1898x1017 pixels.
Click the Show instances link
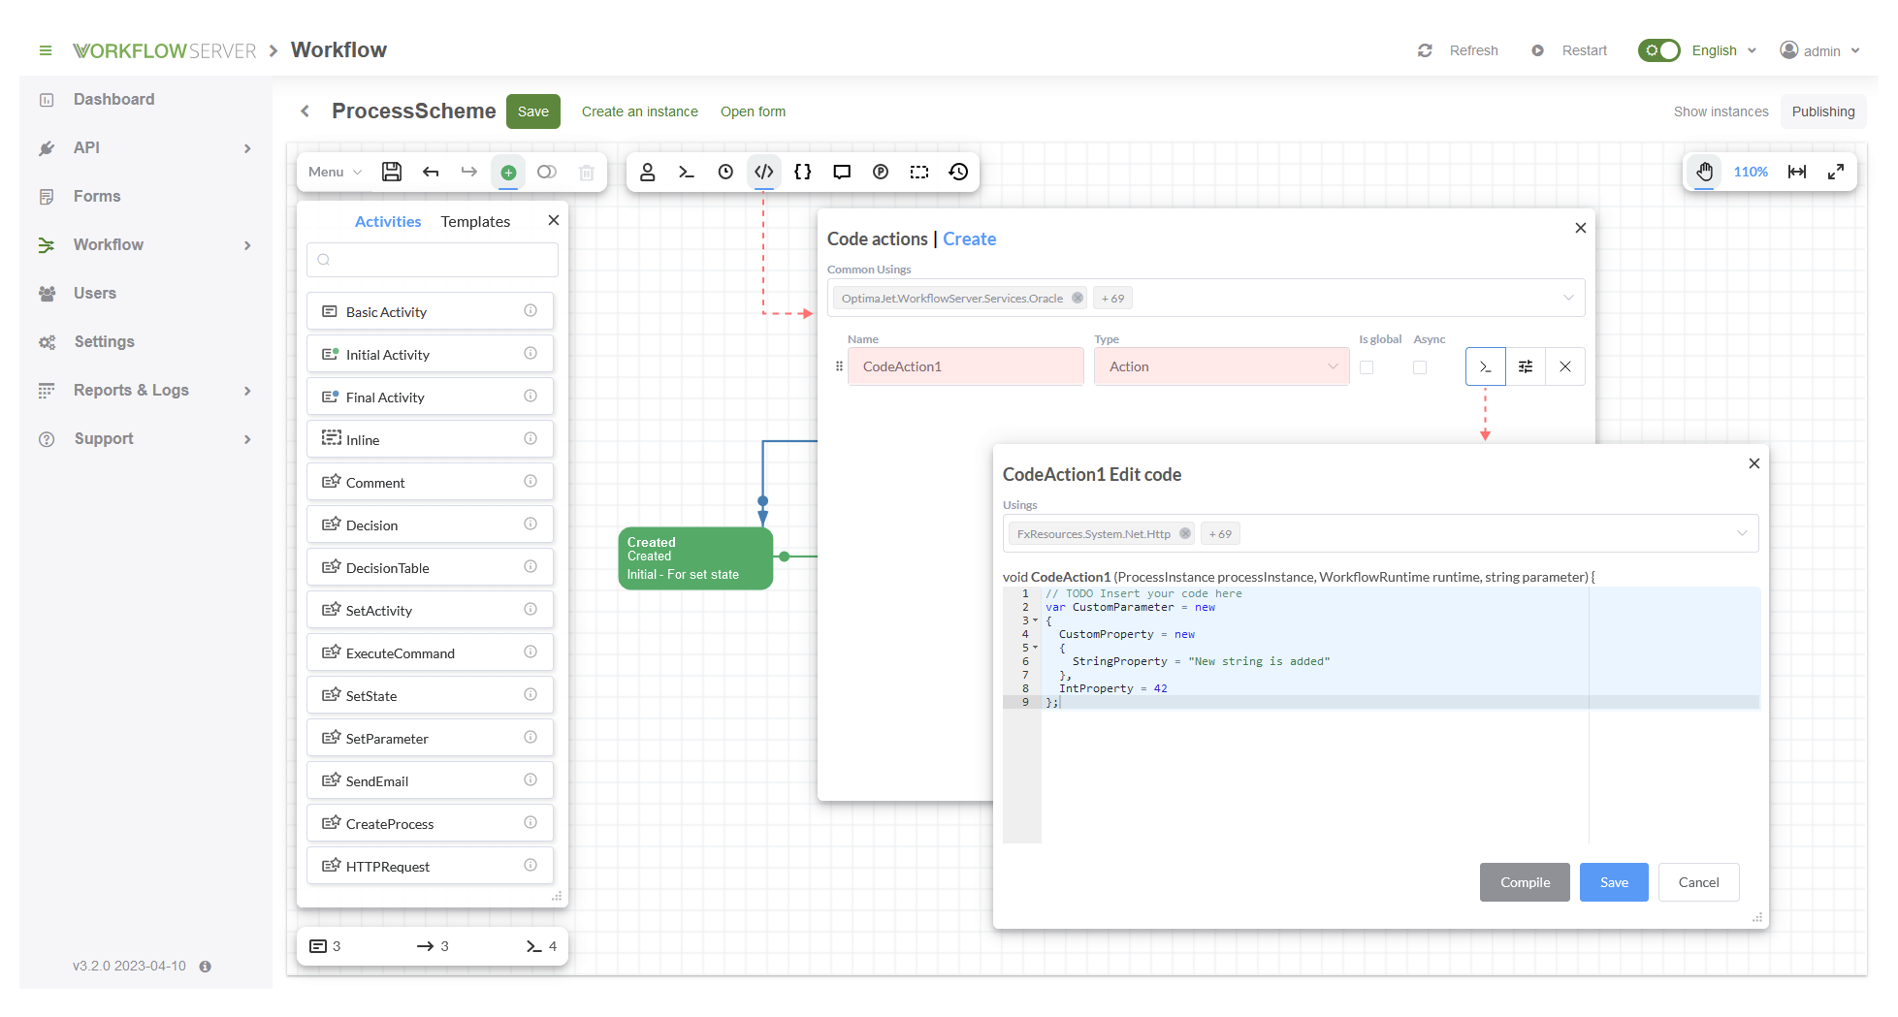pyautogui.click(x=1721, y=111)
